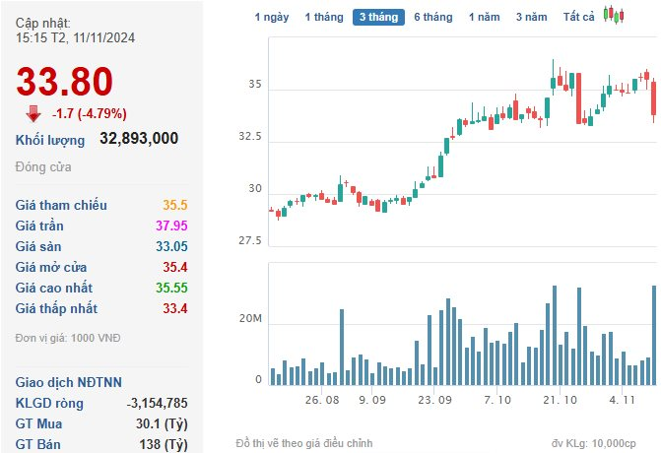The image size is (661, 453).
Task: Click the current price 33.80
Action: tap(64, 83)
